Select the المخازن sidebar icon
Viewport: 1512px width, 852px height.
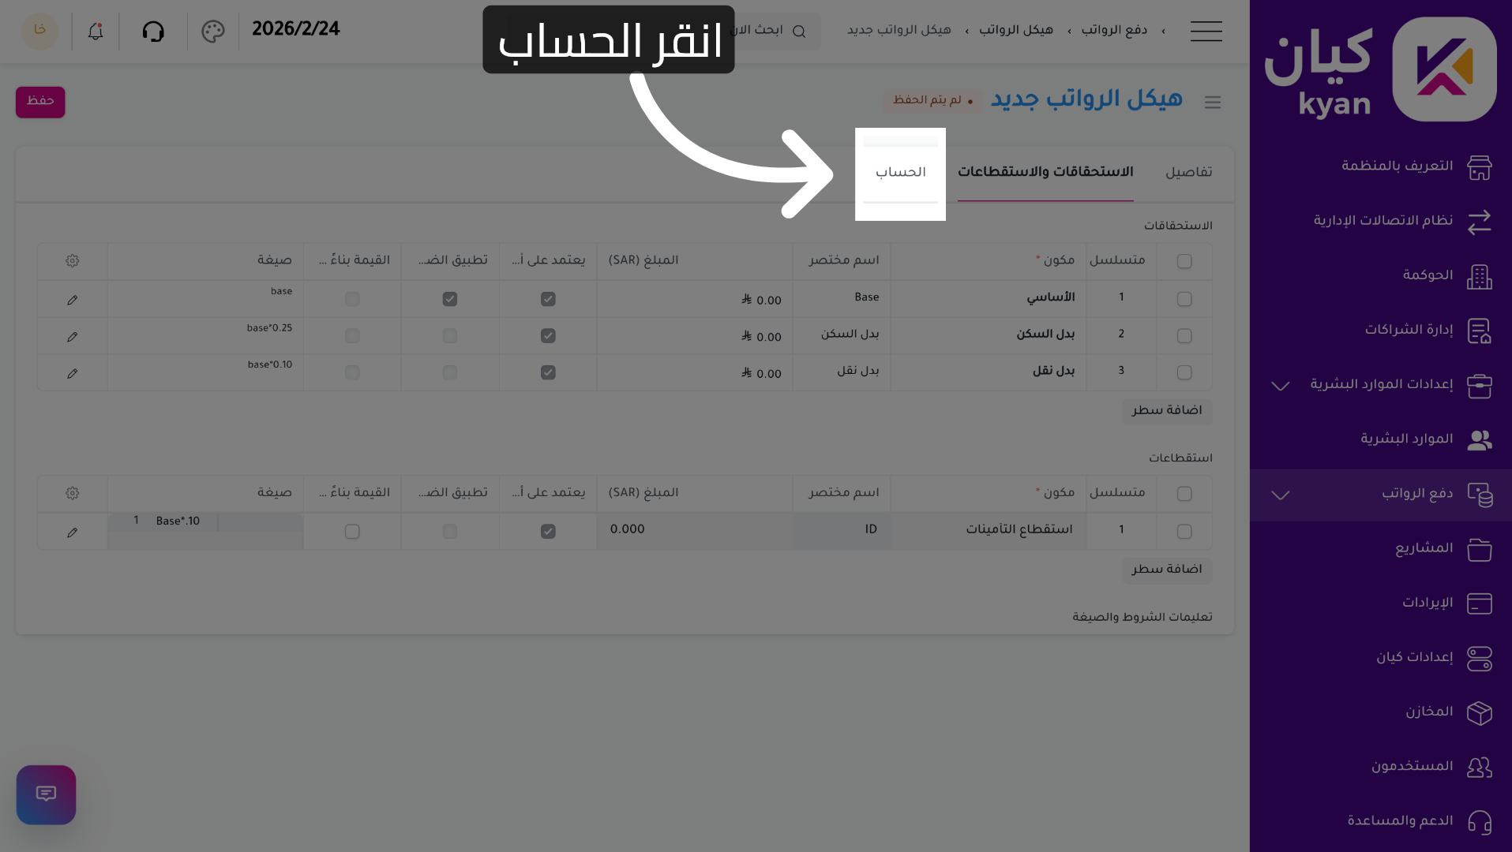click(1480, 712)
